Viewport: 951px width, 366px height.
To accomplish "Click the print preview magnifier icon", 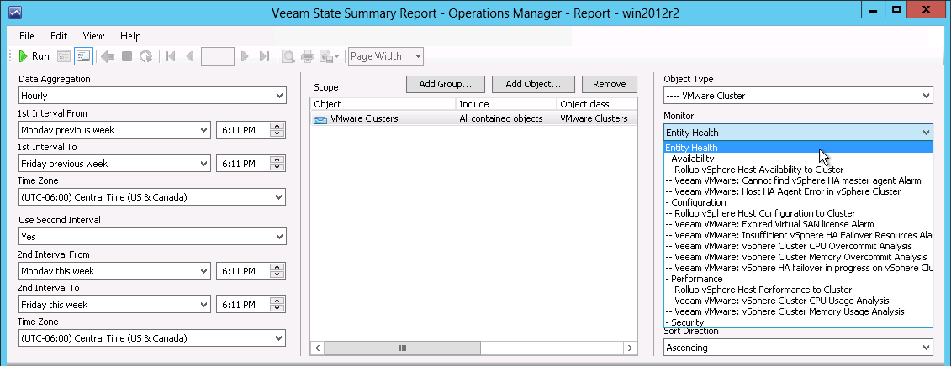I will (288, 56).
